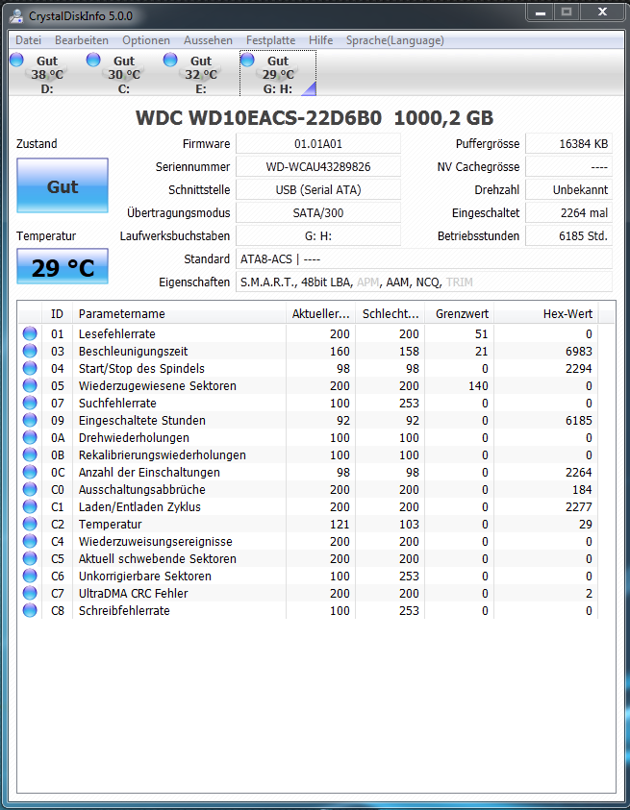Select the C: drive tab at 30 °C
This screenshot has height=810, width=630.
[x=124, y=74]
